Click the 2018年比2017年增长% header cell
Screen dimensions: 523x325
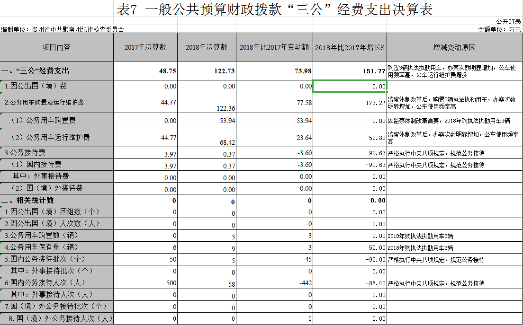pos(350,47)
